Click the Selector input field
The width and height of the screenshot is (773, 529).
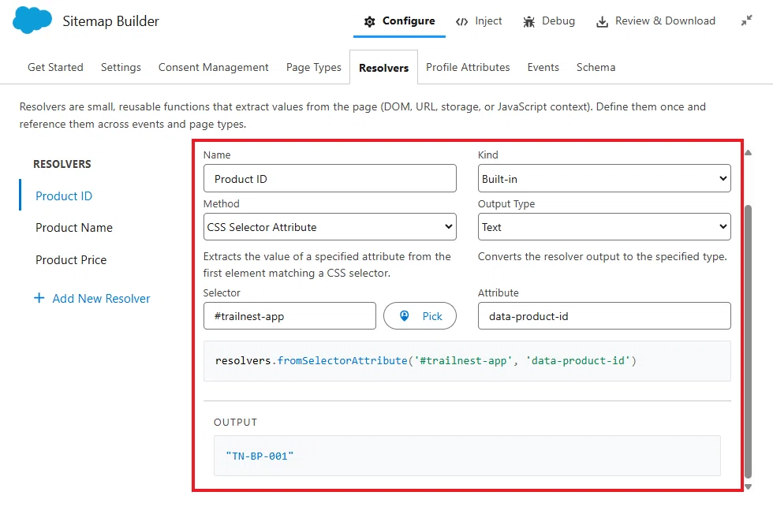coord(290,315)
